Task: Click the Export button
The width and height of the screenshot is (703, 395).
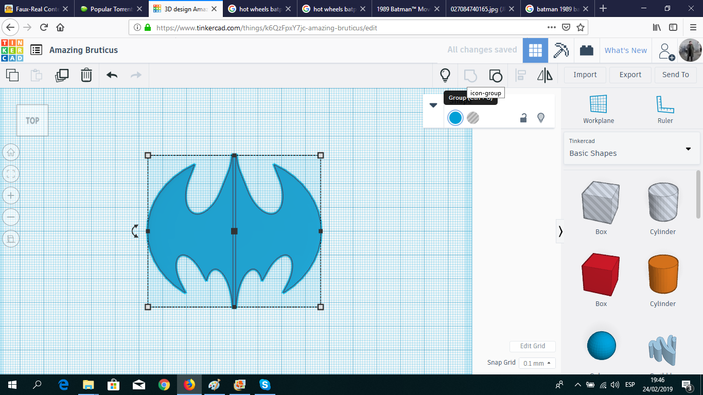Action: tap(630, 75)
